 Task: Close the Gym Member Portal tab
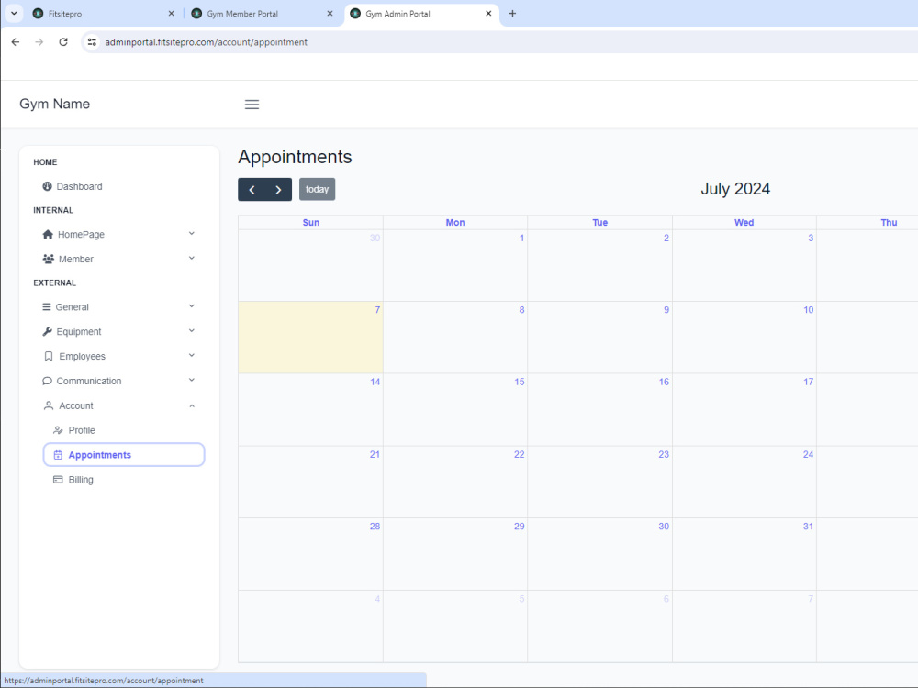pyautogui.click(x=330, y=14)
